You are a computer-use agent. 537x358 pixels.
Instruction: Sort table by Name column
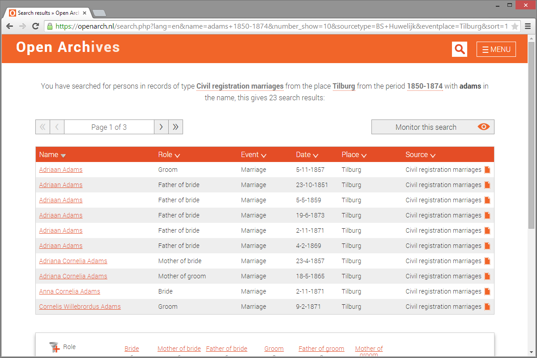coord(52,155)
